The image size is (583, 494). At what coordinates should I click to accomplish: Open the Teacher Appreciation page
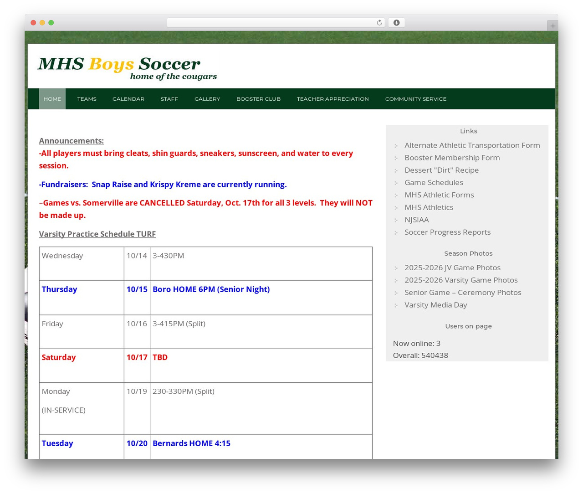click(x=333, y=99)
